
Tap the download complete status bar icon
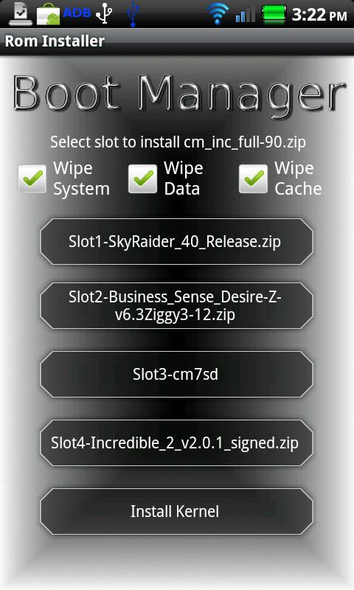(21, 14)
